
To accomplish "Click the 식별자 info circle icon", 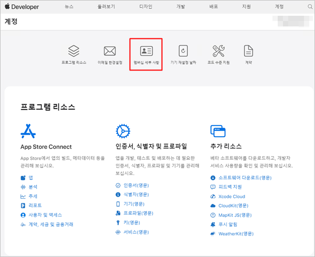I will tap(118, 194).
